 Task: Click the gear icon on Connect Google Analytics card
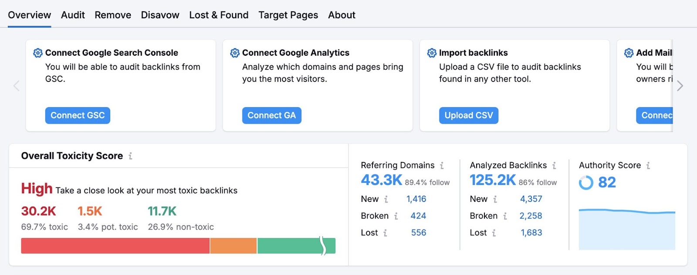tap(235, 52)
